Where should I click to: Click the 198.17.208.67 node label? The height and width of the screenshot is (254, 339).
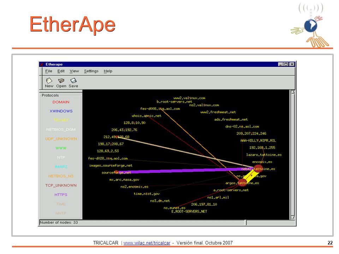[111, 144]
